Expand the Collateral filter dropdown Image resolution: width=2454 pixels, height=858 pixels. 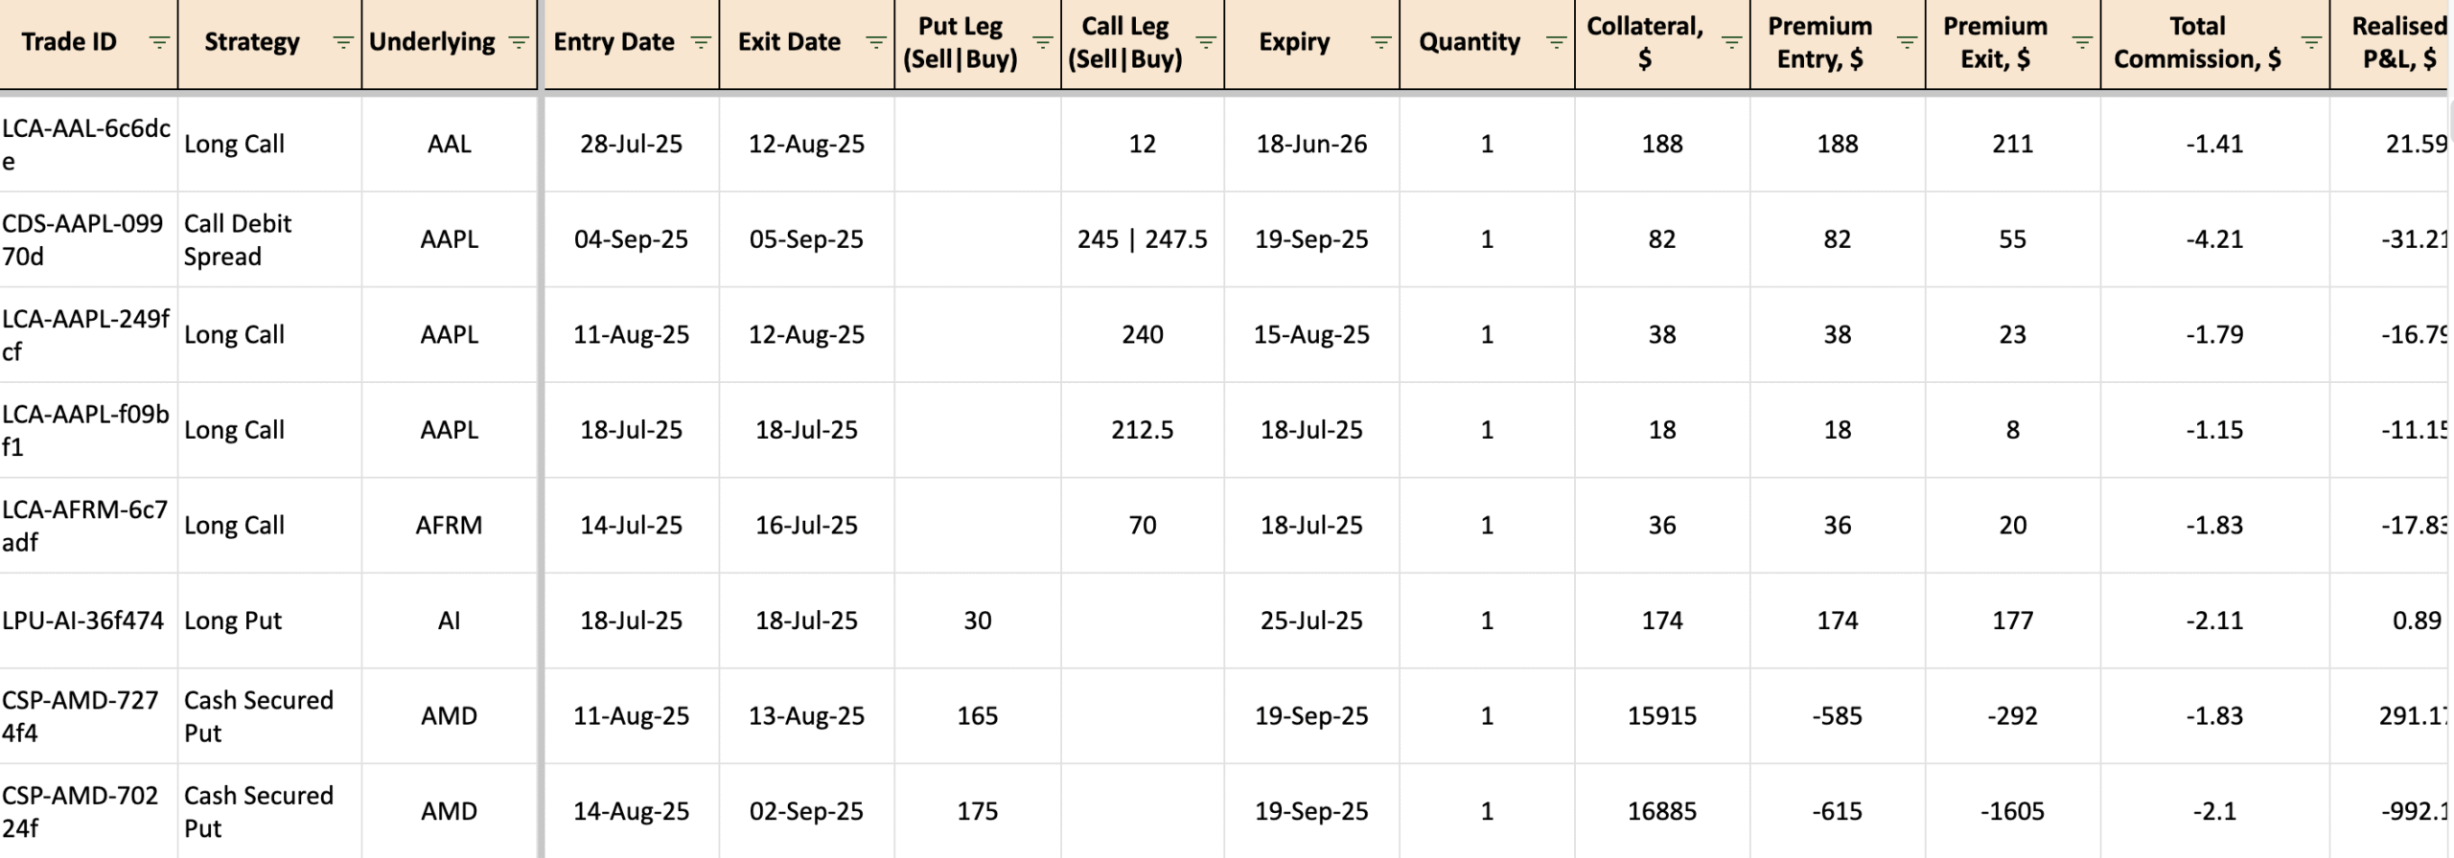coord(1731,42)
